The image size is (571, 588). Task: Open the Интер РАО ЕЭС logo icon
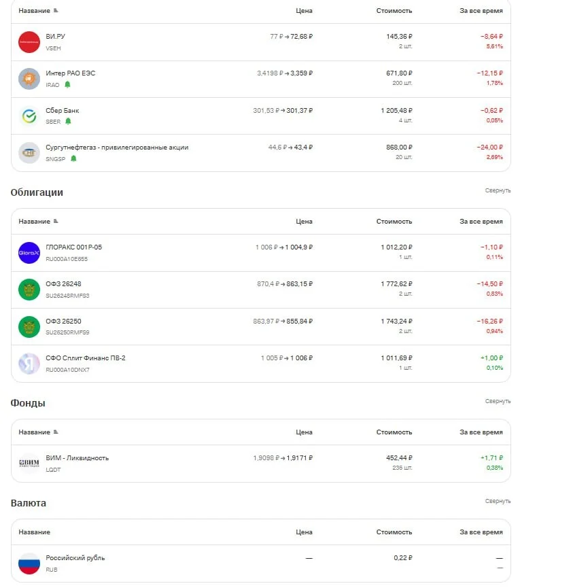(x=29, y=79)
